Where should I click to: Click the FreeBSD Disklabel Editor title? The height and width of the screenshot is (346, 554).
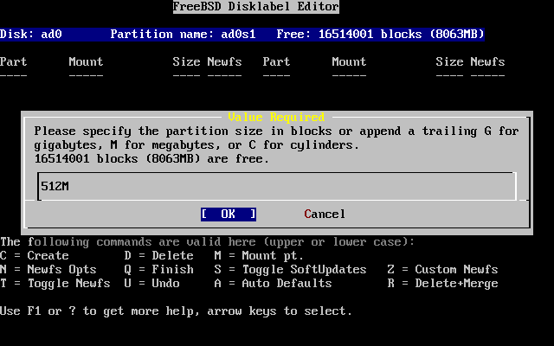pos(255,7)
